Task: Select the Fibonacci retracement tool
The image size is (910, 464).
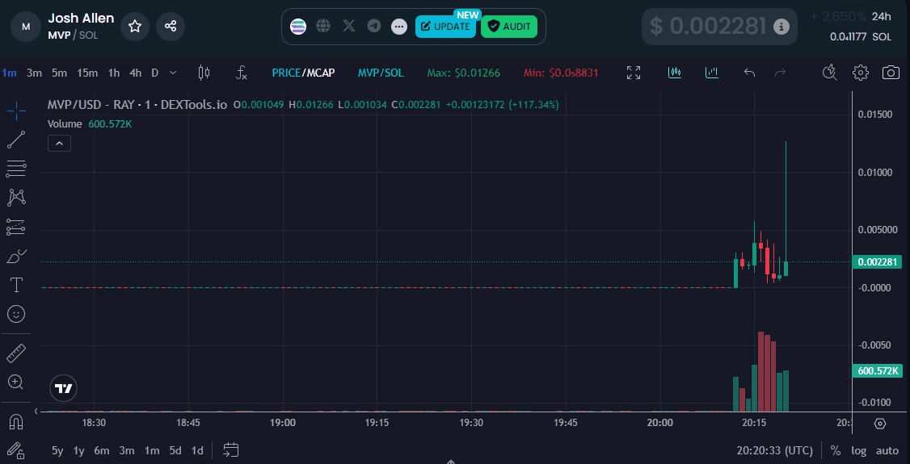Action: click(x=16, y=169)
